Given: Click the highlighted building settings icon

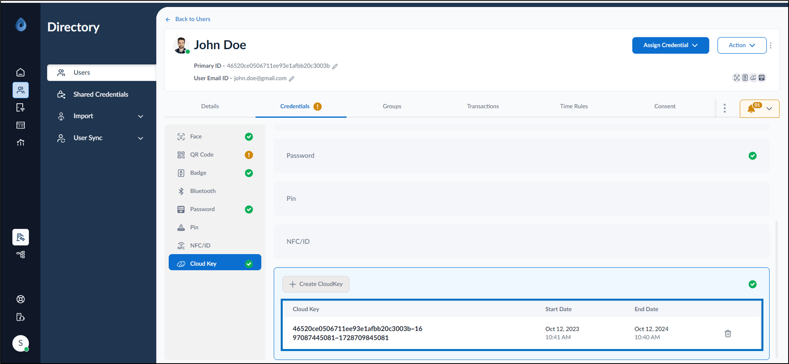Looking at the screenshot, I should tap(20, 237).
